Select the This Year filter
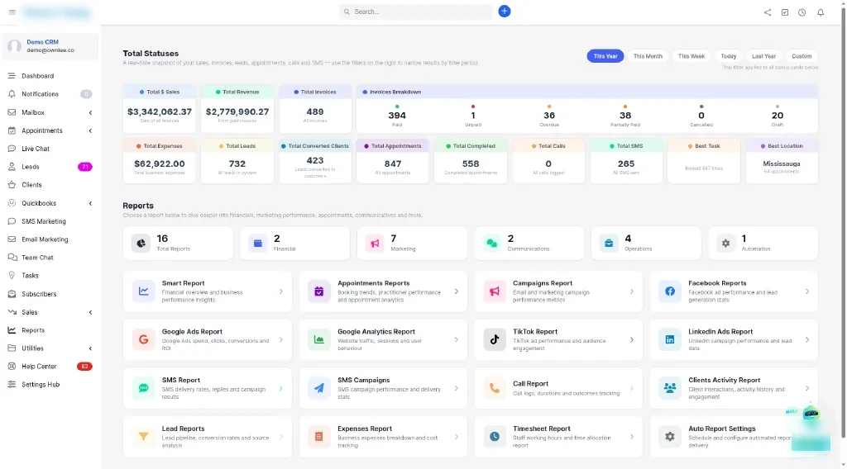 pyautogui.click(x=605, y=56)
